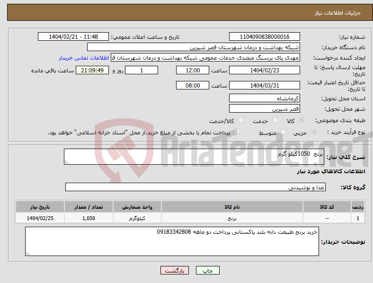Click the کد کالا column header
Viewport: 373px width, 283px height.
click(327, 207)
